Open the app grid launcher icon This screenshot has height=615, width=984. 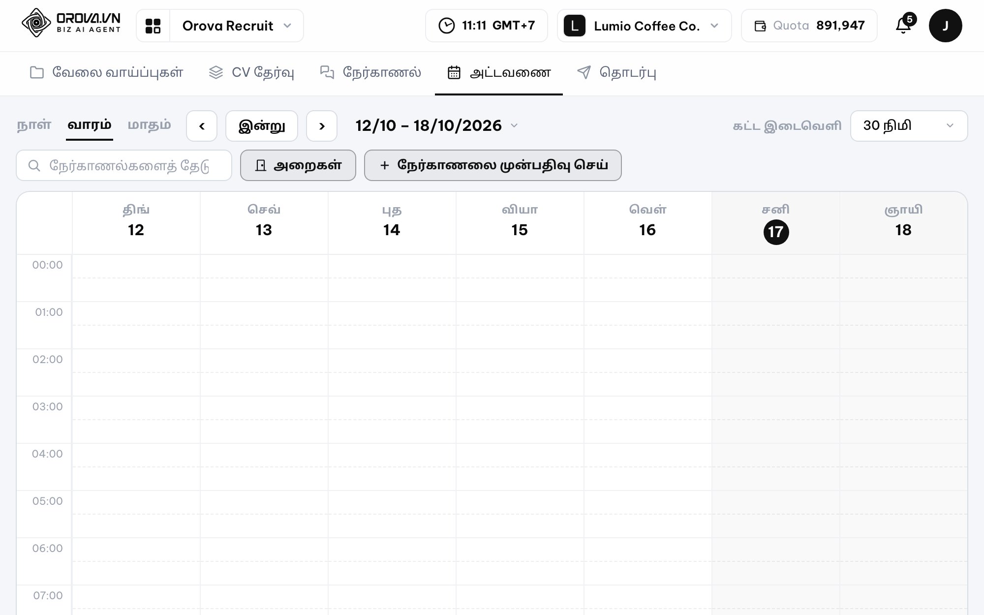(x=153, y=26)
